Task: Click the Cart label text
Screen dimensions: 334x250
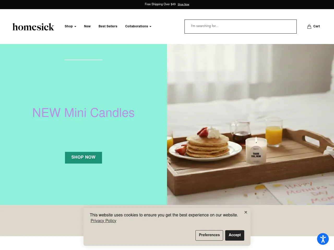Action: 317,26
